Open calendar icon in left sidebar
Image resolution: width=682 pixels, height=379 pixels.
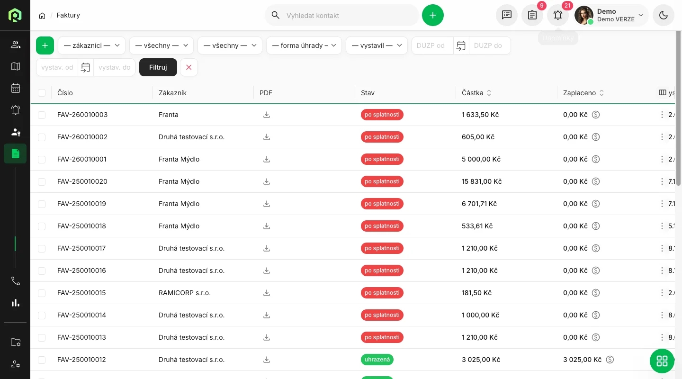click(x=16, y=88)
